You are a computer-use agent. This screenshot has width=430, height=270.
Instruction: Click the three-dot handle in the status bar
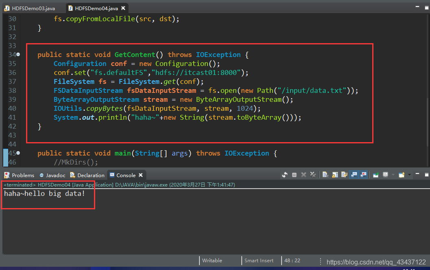320,261
